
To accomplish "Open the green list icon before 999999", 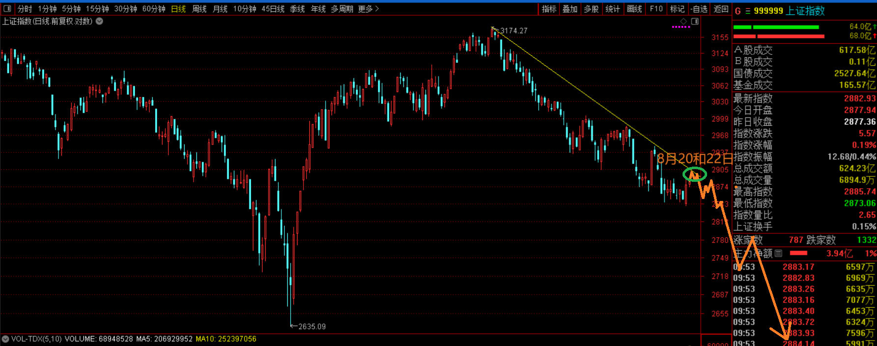I will click(x=748, y=11).
